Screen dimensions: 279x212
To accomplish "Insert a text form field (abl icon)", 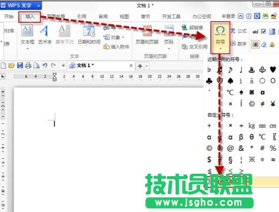I will 255,32.
